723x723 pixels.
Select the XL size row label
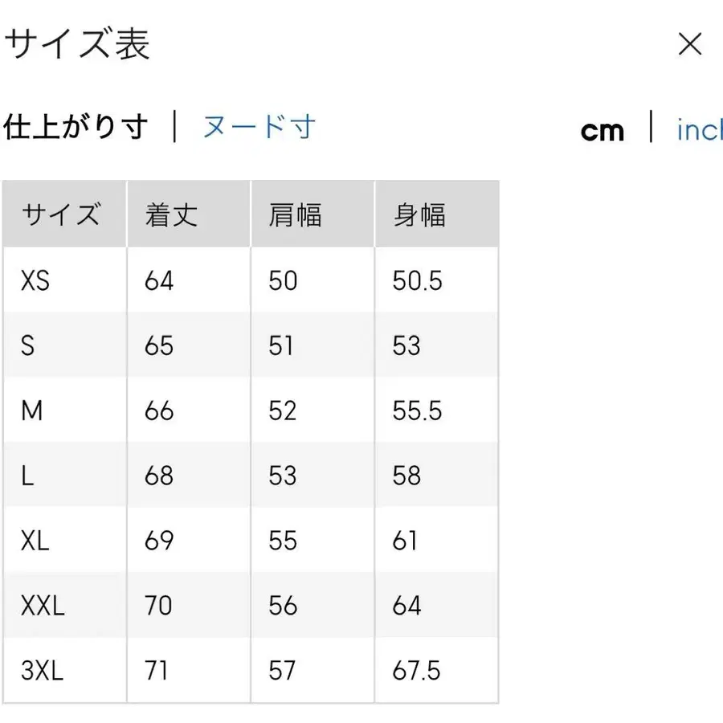pyautogui.click(x=34, y=540)
